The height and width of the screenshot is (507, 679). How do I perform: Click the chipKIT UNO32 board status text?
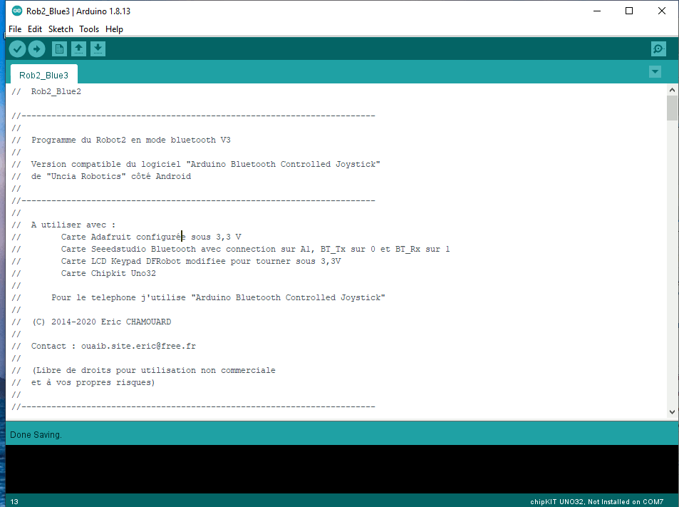point(597,501)
